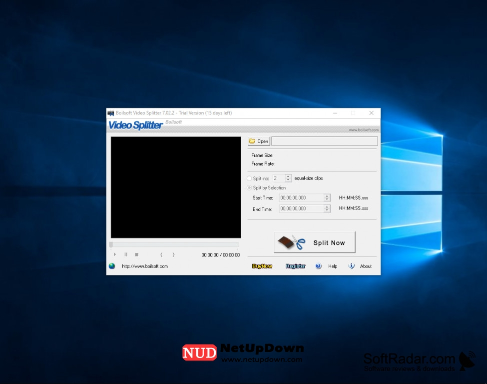Increase Start Time with up arrow

coord(327,196)
